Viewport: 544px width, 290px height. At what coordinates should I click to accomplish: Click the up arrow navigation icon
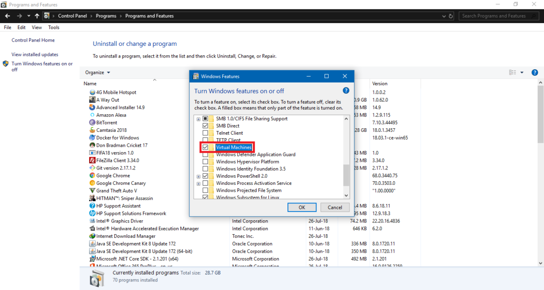coord(37,16)
